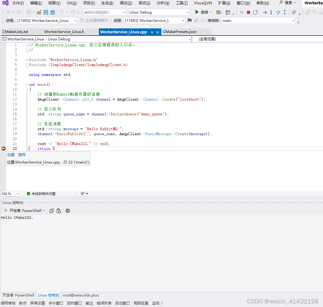Open the Linux console settings gear

(x=68, y=210)
